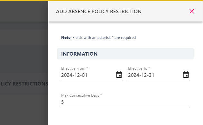This screenshot has height=125, width=203.
Task: Click the Add Absence Policy Restriction title
Action: pos(99,11)
